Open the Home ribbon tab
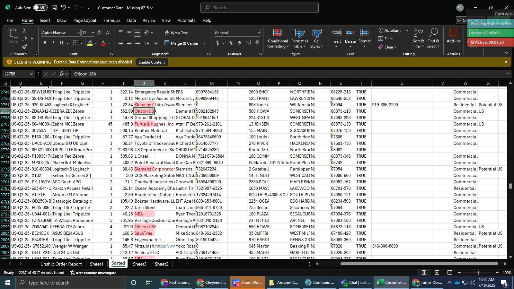Image resolution: width=514 pixels, height=289 pixels. pos(27,20)
